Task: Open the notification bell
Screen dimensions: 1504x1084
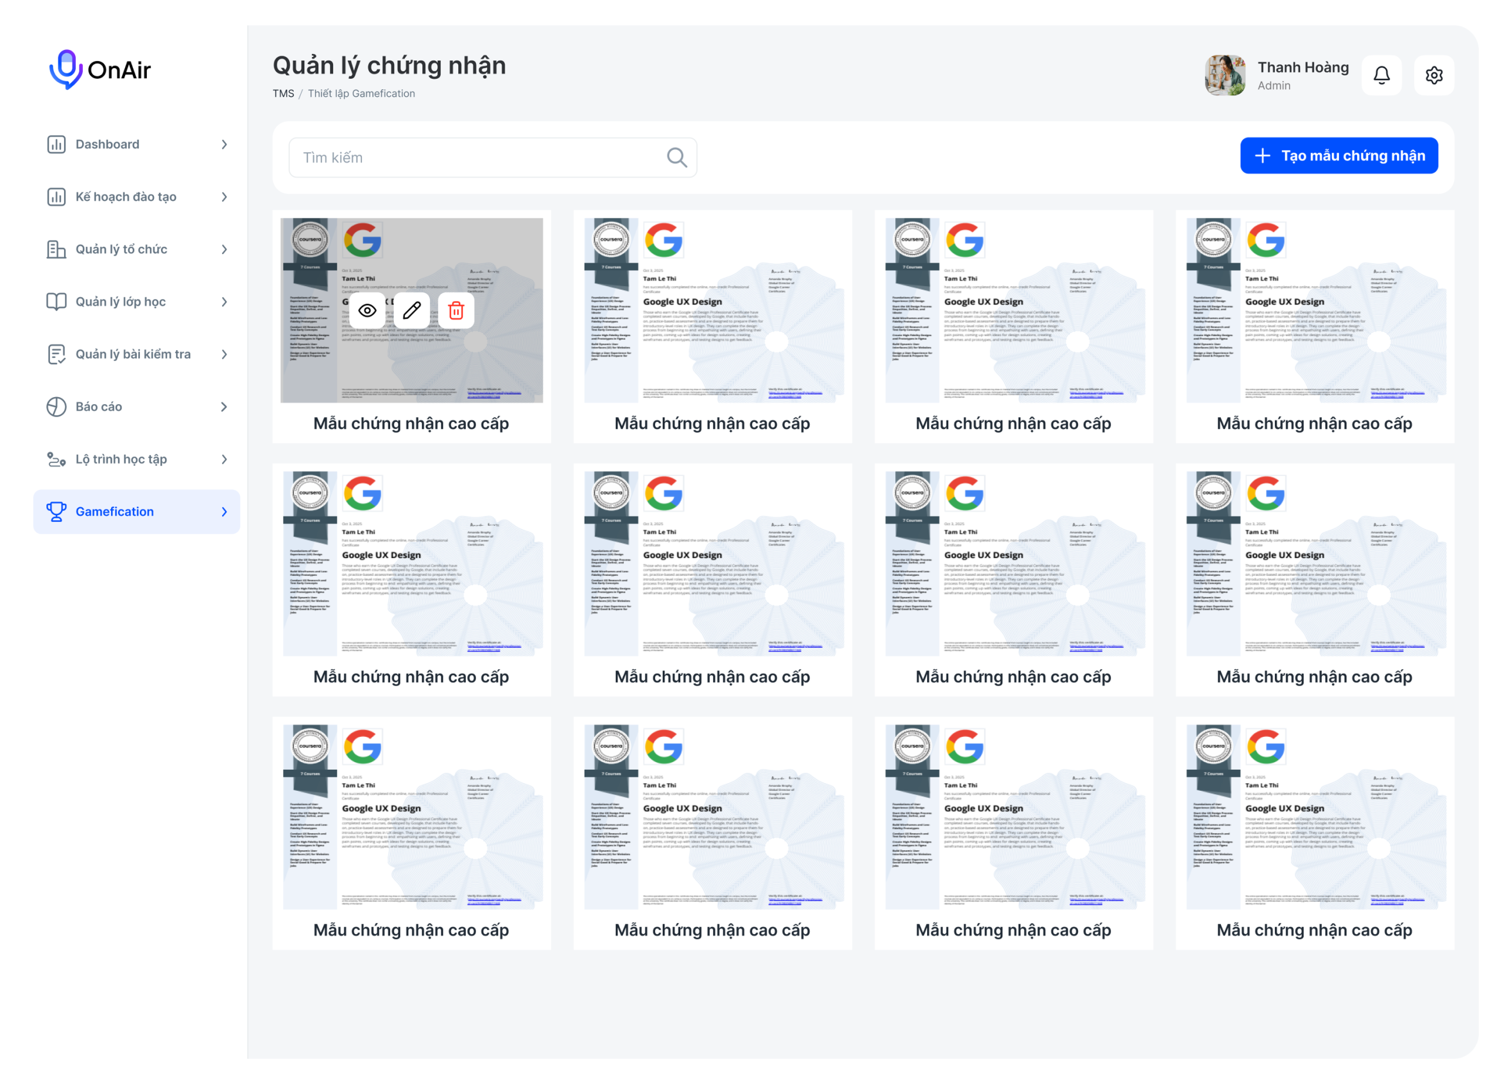Action: 1381,76
